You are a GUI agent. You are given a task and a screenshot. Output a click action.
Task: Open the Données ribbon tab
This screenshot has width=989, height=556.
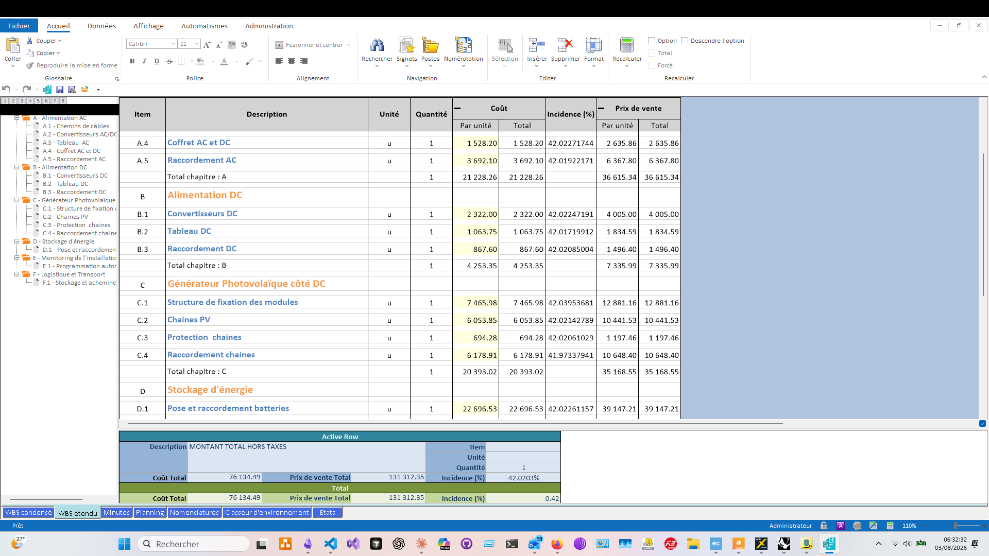pyautogui.click(x=101, y=26)
